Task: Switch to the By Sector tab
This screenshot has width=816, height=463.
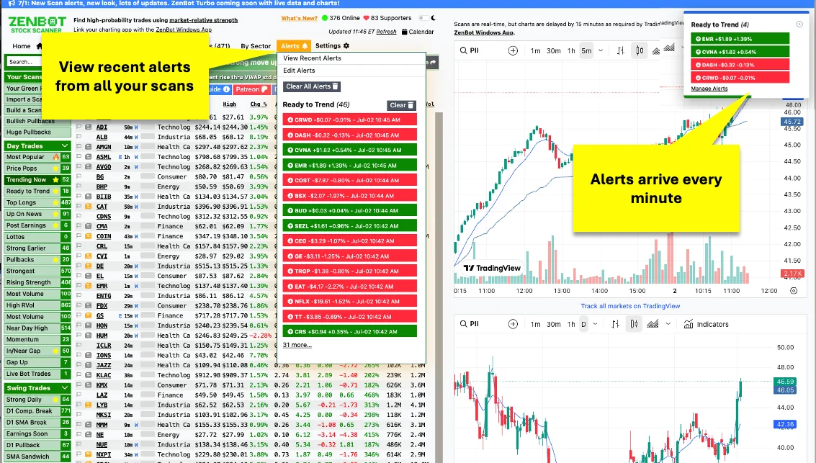Action: (256, 46)
